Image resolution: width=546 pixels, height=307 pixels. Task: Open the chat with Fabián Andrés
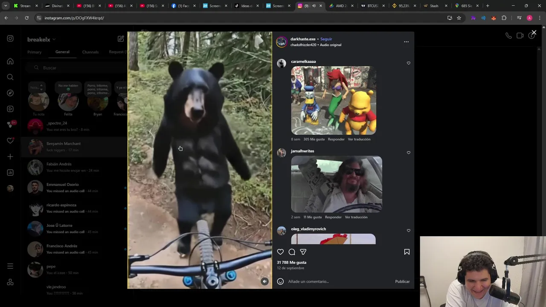pos(74,167)
